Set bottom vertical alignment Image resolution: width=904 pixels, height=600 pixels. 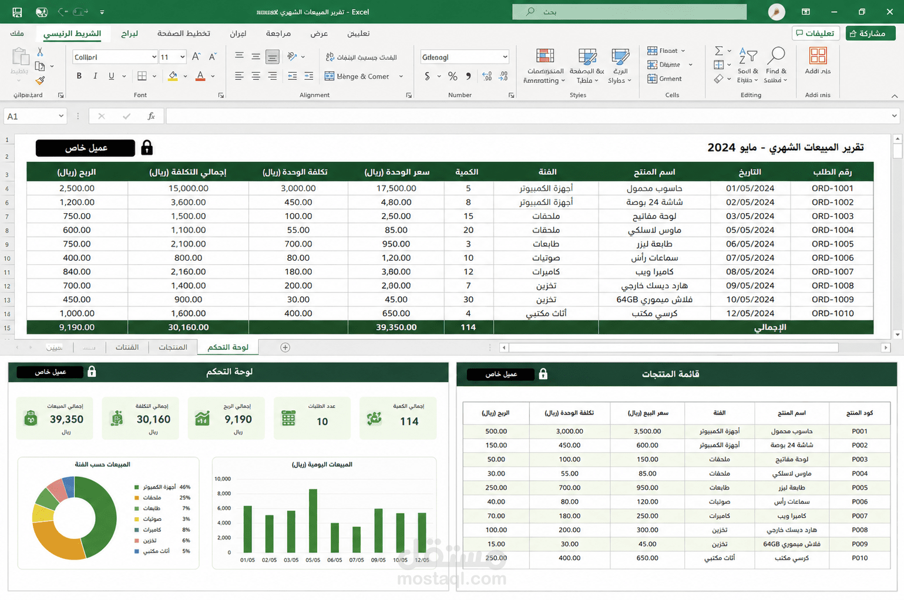272,56
